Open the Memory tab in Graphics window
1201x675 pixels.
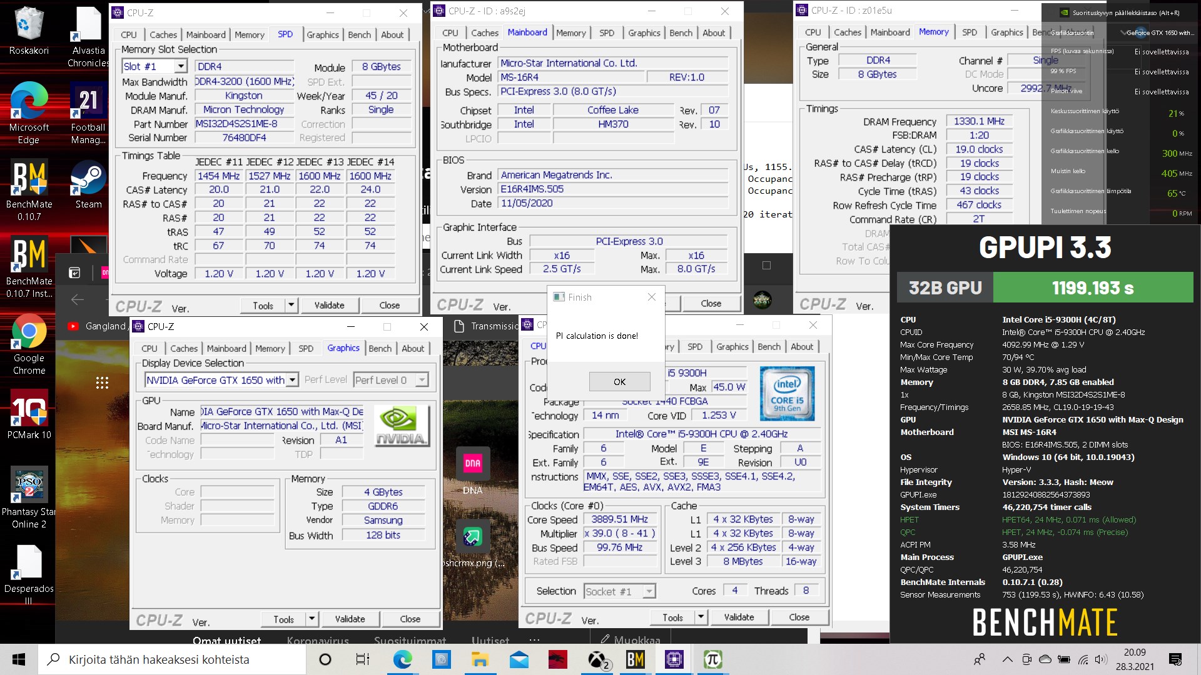coord(270,349)
